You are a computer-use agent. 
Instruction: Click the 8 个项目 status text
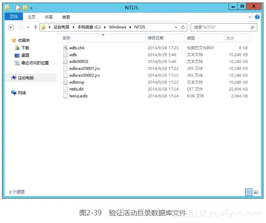point(17,192)
